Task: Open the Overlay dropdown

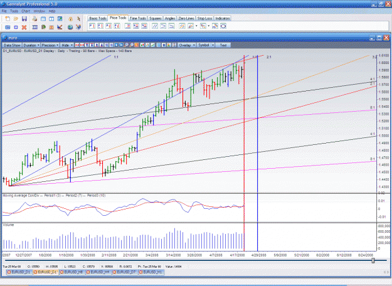Action: click(x=187, y=45)
